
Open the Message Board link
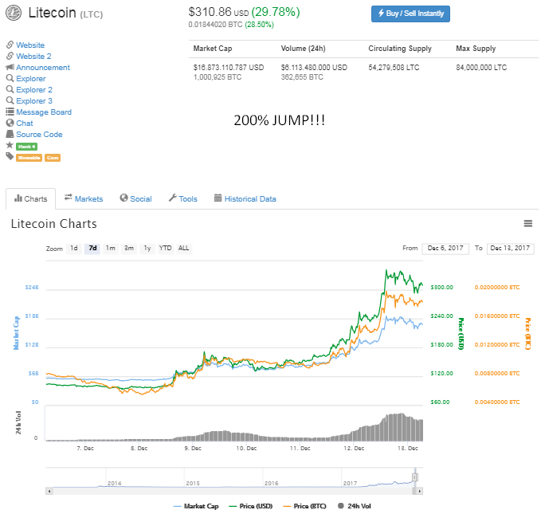[44, 112]
